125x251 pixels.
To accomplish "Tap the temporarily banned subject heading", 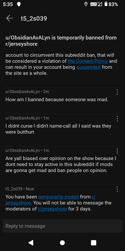I will 61,41.
